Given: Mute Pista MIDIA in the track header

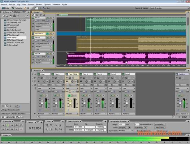Looking at the screenshot, I should (x=47, y=34).
